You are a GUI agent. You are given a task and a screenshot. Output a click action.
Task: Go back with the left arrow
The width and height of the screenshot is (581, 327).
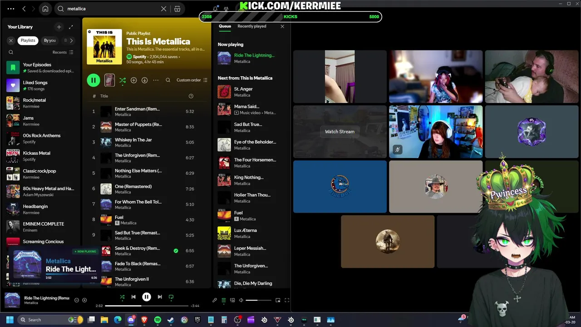(x=24, y=9)
